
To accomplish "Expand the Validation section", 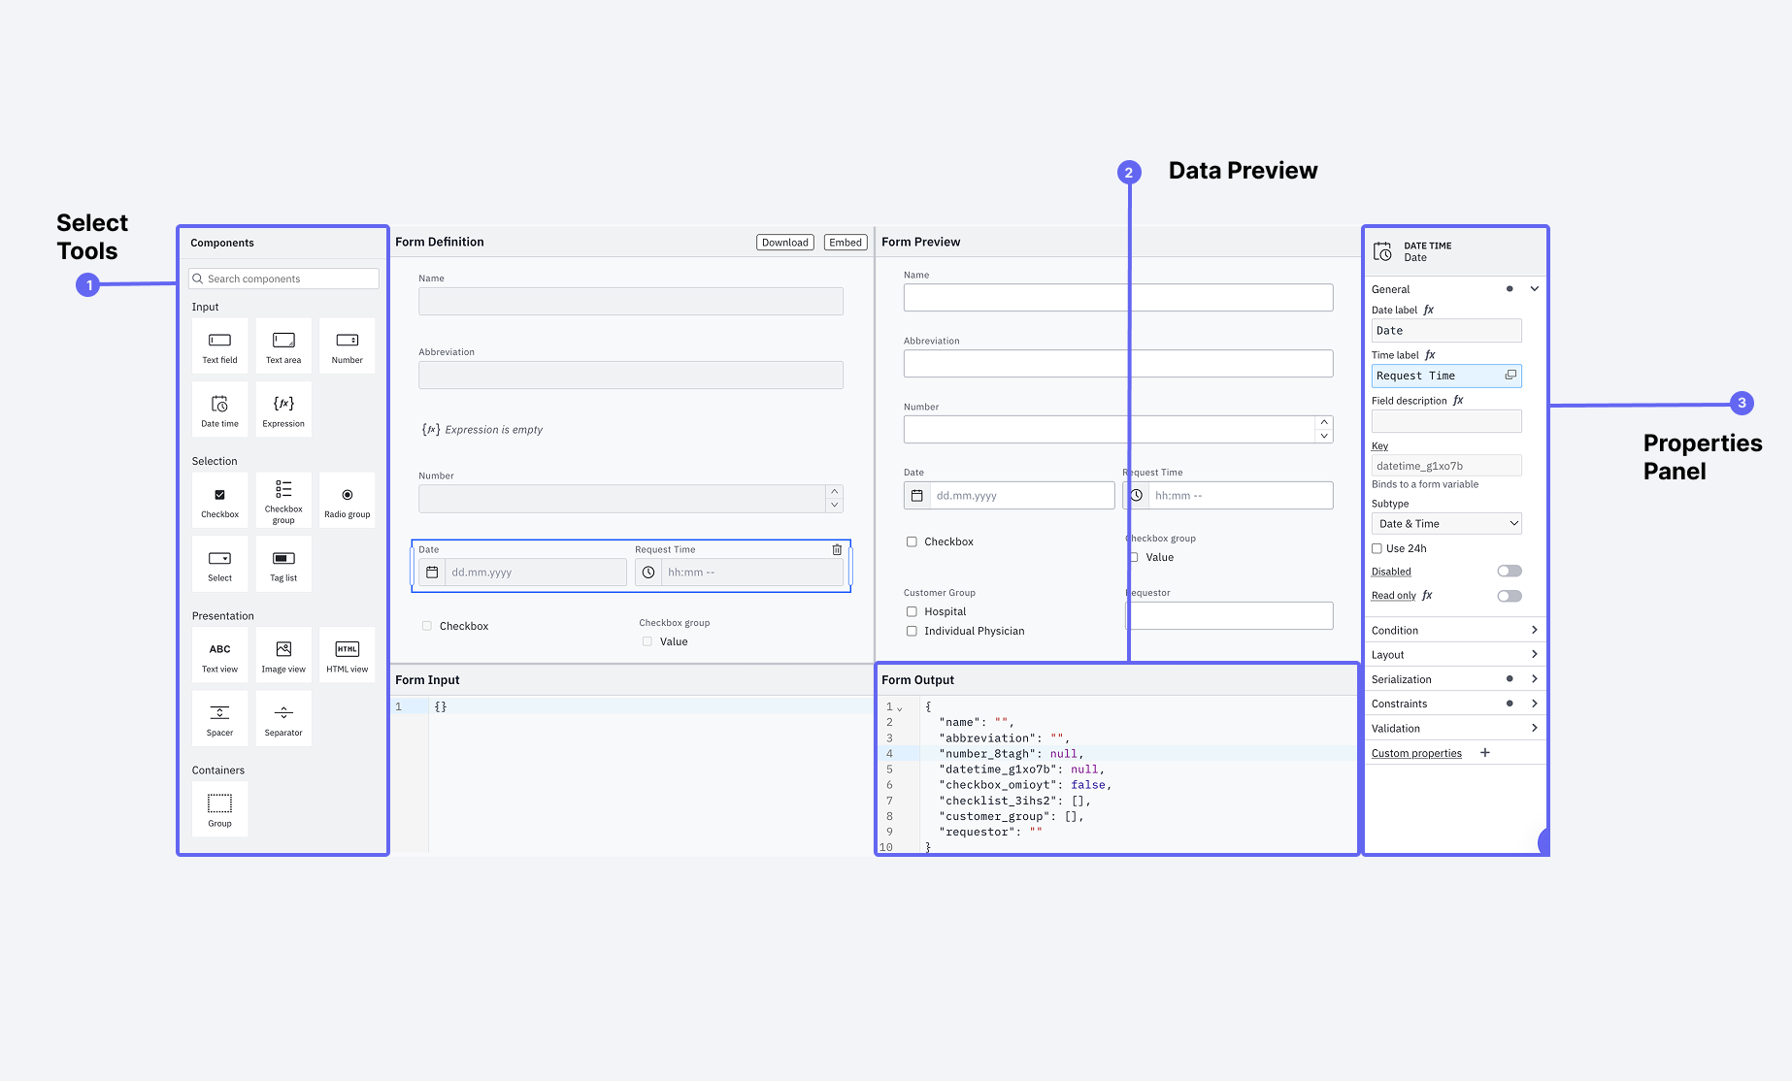I will [1453, 729].
